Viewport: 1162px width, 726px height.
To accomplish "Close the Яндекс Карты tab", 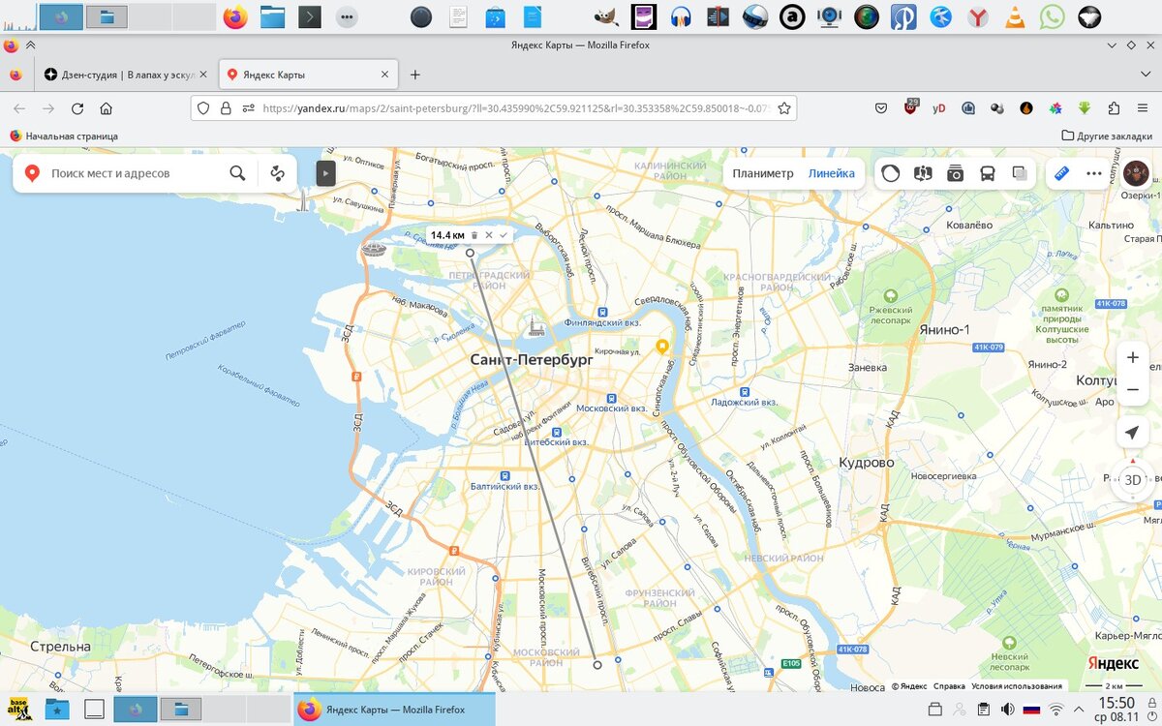I will (x=385, y=75).
